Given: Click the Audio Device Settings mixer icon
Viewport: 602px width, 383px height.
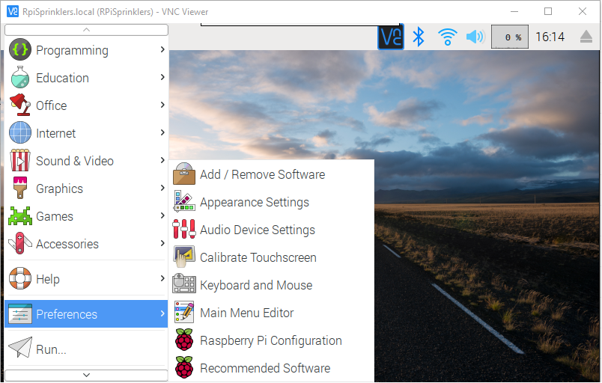Looking at the screenshot, I should coord(184,230).
